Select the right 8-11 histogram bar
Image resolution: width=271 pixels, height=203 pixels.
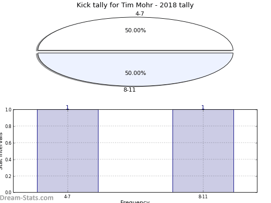pos(203,151)
